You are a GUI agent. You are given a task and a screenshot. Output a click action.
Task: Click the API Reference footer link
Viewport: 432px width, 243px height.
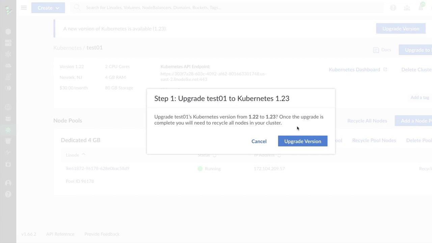(x=60, y=234)
